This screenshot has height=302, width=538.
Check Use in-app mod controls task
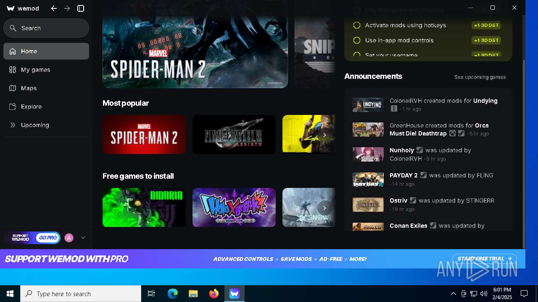pos(357,40)
